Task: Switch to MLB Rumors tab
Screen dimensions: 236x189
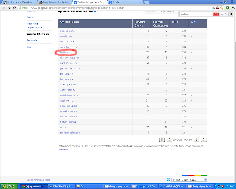Action: (19, 3)
